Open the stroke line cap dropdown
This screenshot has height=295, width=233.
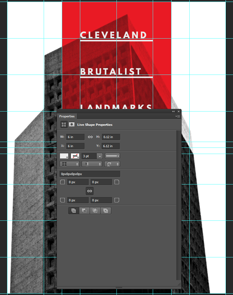92,164
